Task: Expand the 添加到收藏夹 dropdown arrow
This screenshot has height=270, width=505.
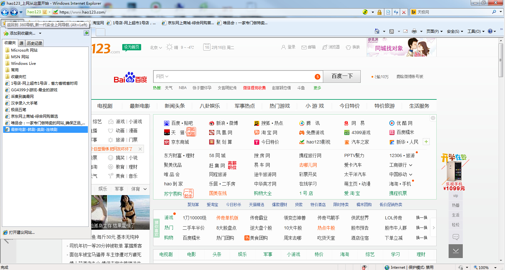Action: pos(40,33)
